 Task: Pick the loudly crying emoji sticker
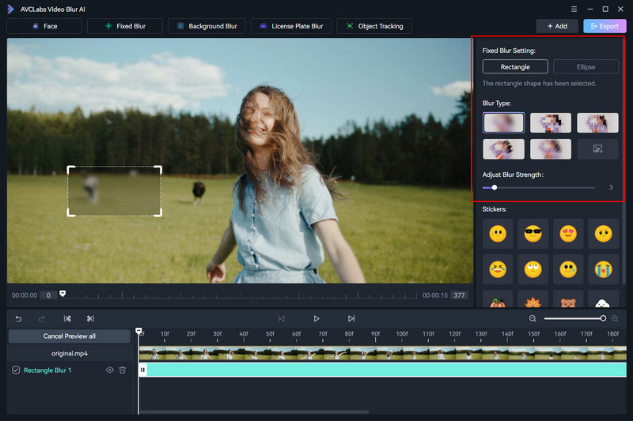[603, 269]
